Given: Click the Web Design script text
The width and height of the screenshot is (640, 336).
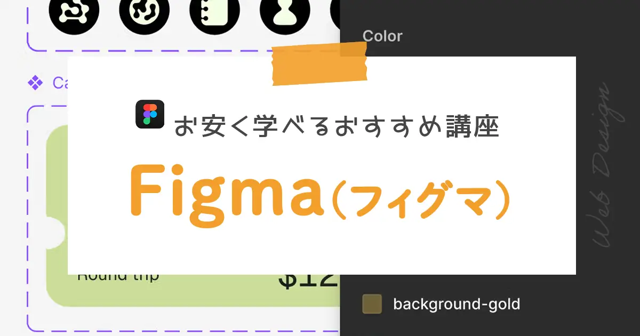Looking at the screenshot, I should tap(607, 165).
